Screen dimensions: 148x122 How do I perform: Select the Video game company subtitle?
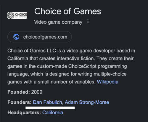click(58, 22)
